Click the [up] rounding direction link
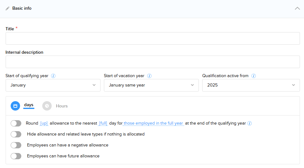 [x=44, y=123]
